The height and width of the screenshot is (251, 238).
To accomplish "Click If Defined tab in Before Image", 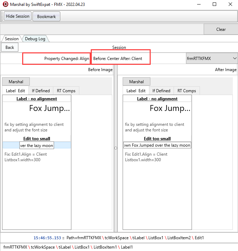I will pyautogui.click(x=41, y=91).
